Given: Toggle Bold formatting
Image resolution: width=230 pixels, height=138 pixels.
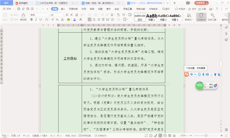Looking at the screenshot, I should coord(31,19).
